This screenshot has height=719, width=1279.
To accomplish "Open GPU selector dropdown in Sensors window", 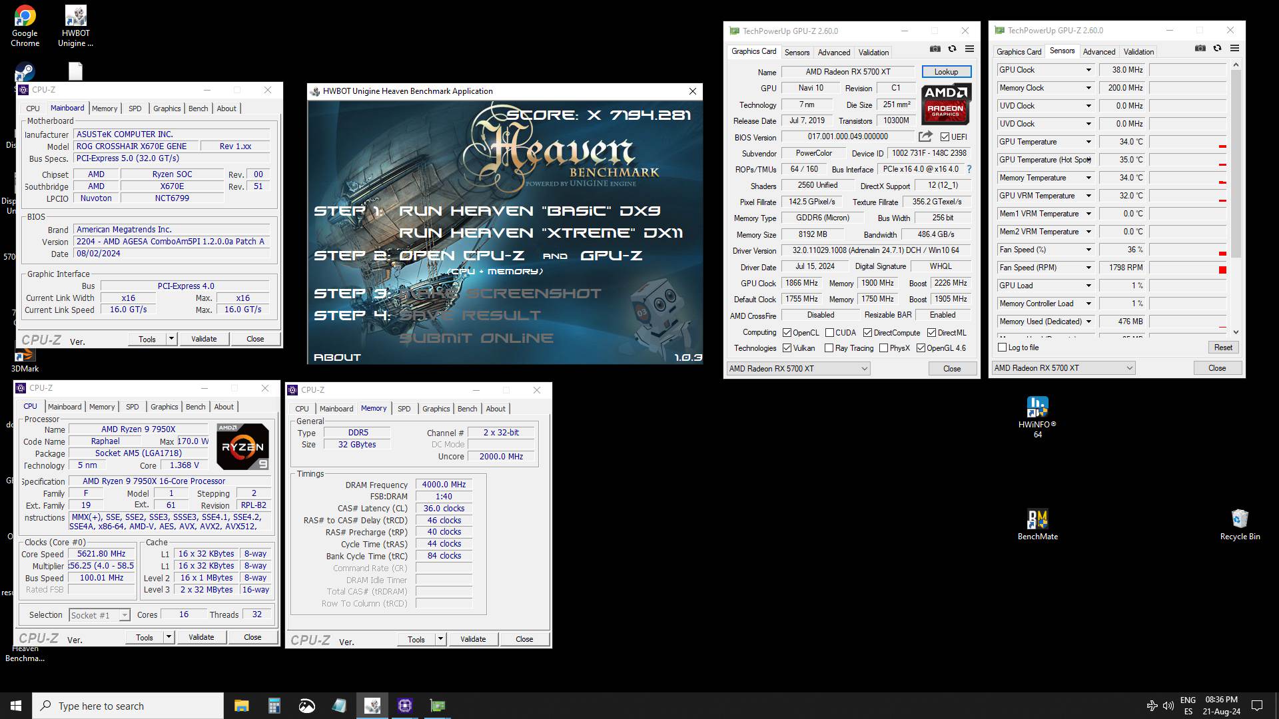I will coord(1063,368).
